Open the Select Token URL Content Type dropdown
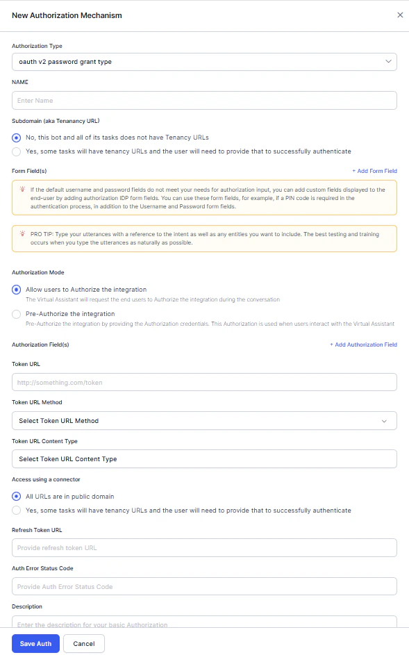 pos(205,458)
